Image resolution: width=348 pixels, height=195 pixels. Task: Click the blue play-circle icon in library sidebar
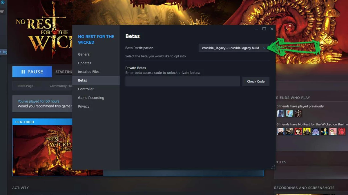[x=3, y=3]
